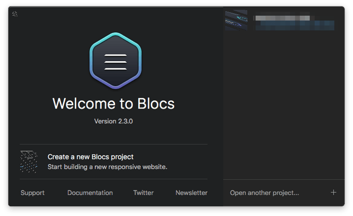353x216 pixels.
Task: Visit the Twitter link
Action: [143, 193]
